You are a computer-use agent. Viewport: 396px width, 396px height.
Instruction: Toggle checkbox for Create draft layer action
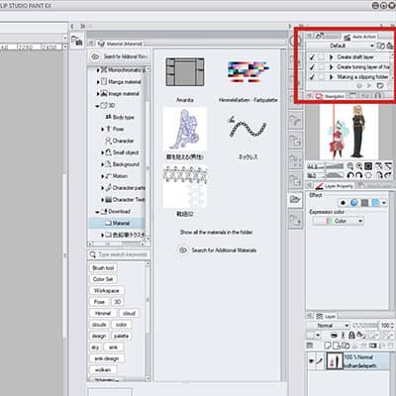312,57
